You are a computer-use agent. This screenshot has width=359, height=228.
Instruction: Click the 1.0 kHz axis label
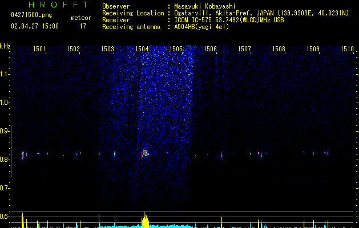[4, 103]
